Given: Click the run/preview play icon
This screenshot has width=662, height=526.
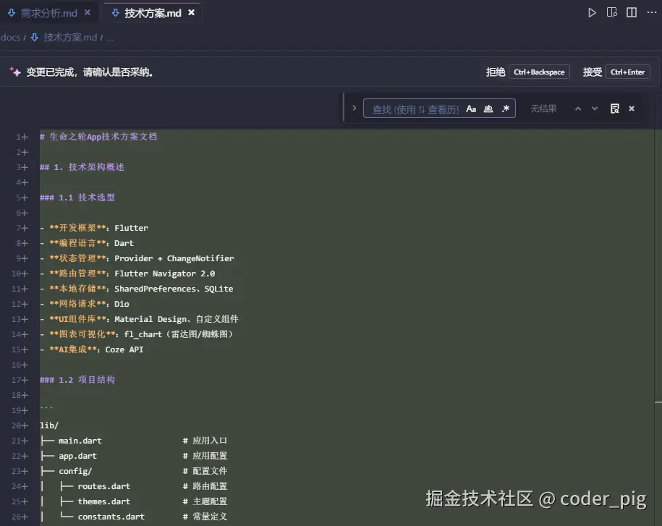Looking at the screenshot, I should 592,13.
